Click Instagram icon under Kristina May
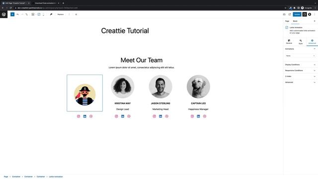The width and height of the screenshot is (318, 179). (x=116, y=116)
